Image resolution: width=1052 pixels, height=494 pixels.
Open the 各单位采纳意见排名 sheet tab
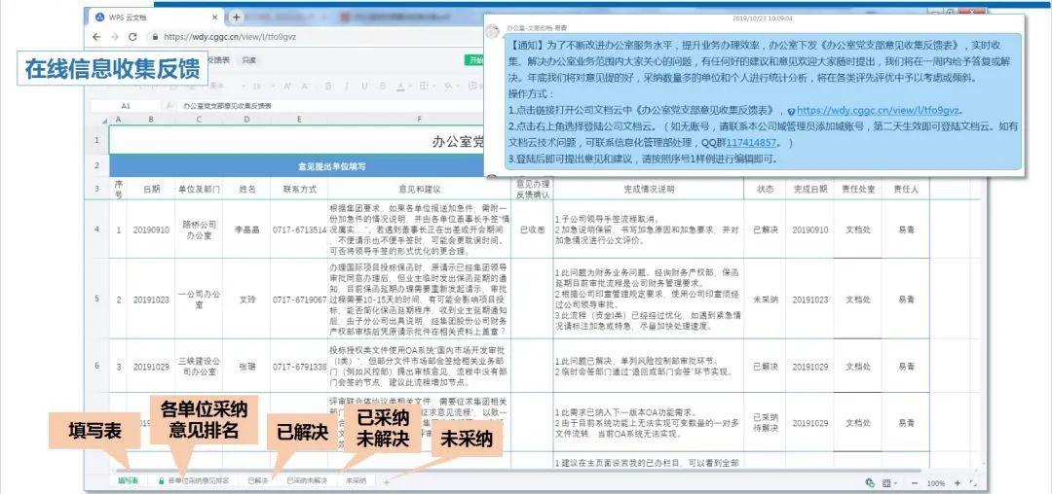194,480
